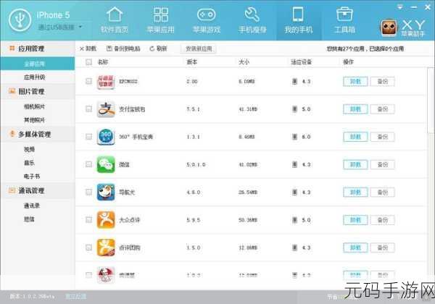Image resolution: width=435 pixels, height=304 pixels.
Task: Click the 导航犬 app icon
Action: coord(106,192)
